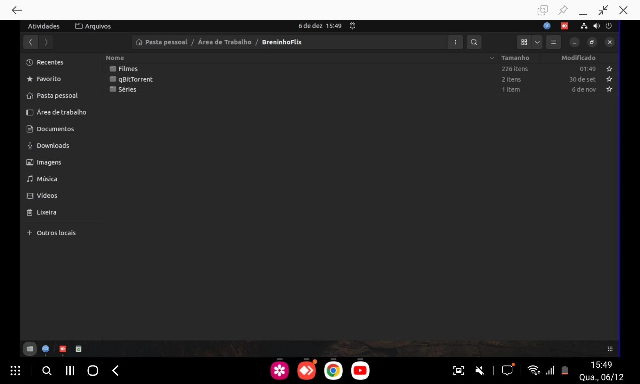The image size is (640, 384).
Task: Open the hamburger main menu
Action: click(553, 42)
